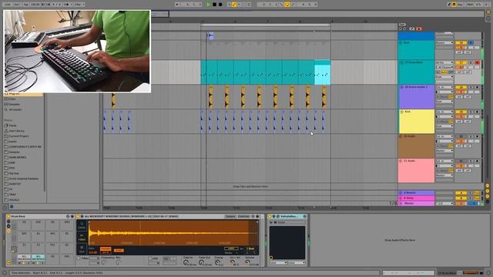Start playback with the green Play button

pyautogui.click(x=208, y=5)
